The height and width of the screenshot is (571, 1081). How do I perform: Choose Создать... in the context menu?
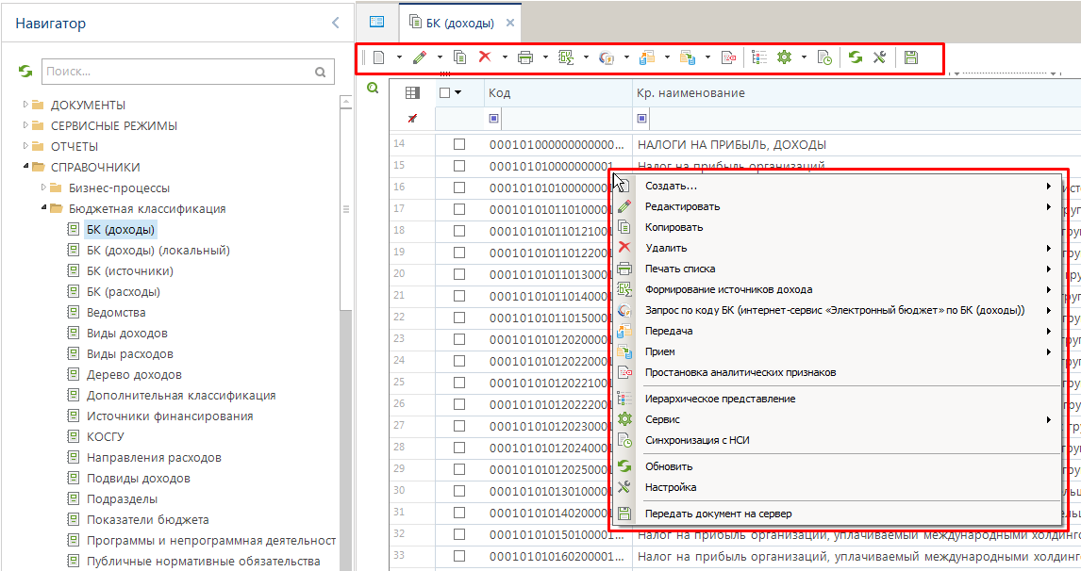[x=837, y=186]
